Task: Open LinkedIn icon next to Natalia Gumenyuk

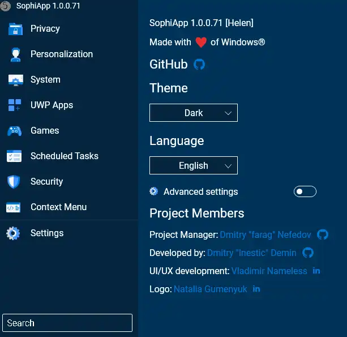Action: [x=256, y=289]
